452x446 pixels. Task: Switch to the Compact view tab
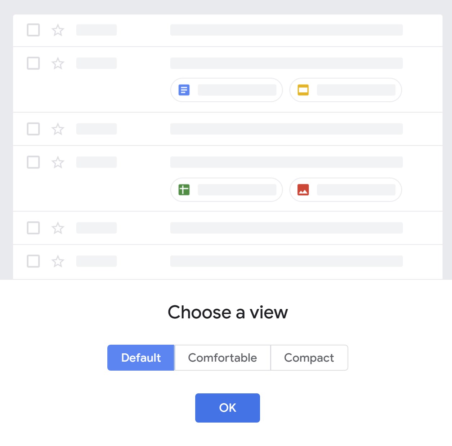309,357
